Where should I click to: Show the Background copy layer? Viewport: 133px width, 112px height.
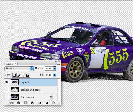pos(7,90)
